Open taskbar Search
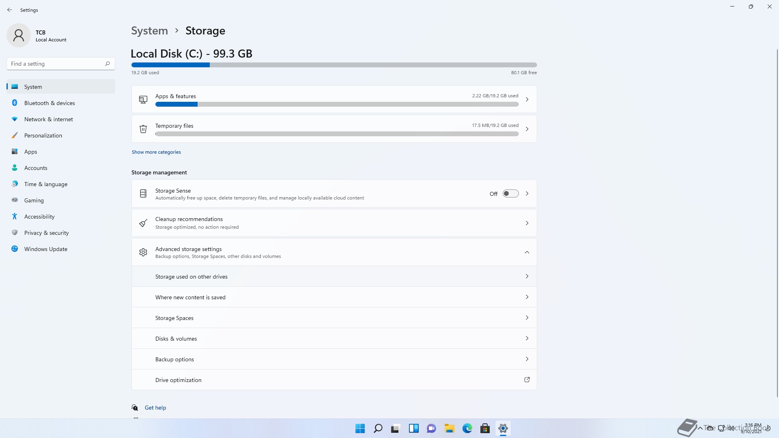The width and height of the screenshot is (779, 438). pyautogui.click(x=378, y=428)
